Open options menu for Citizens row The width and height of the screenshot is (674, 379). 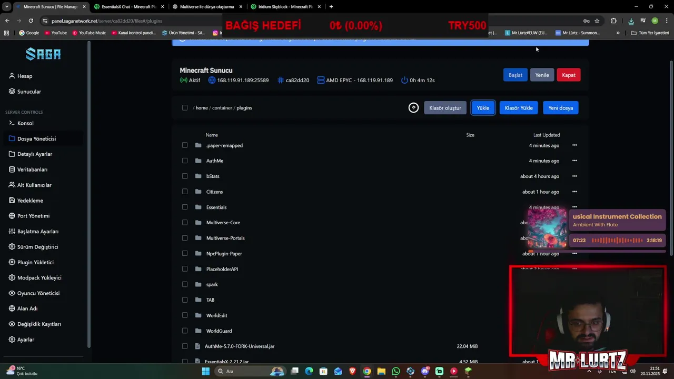[x=574, y=192]
